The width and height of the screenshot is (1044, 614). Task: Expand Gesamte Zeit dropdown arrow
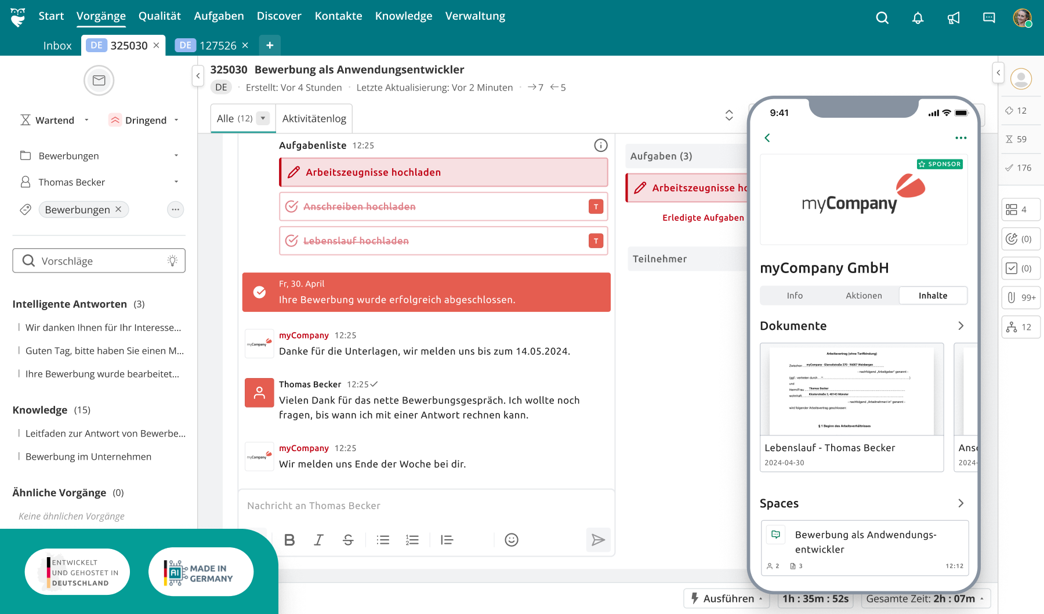tap(982, 599)
